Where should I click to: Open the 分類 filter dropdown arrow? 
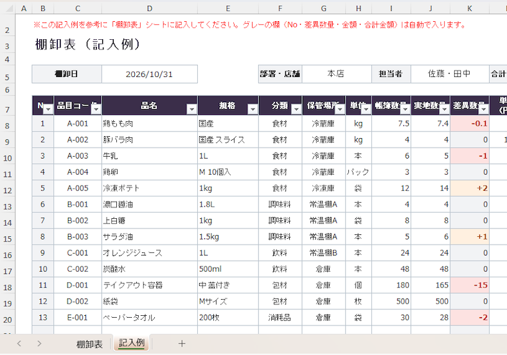(296, 110)
